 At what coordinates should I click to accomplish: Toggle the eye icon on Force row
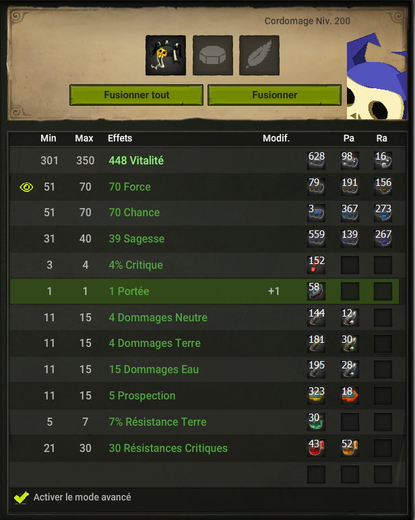coord(26,187)
